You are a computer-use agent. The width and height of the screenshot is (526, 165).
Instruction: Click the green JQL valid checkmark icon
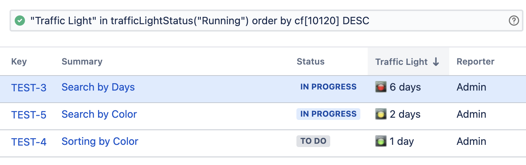point(20,21)
